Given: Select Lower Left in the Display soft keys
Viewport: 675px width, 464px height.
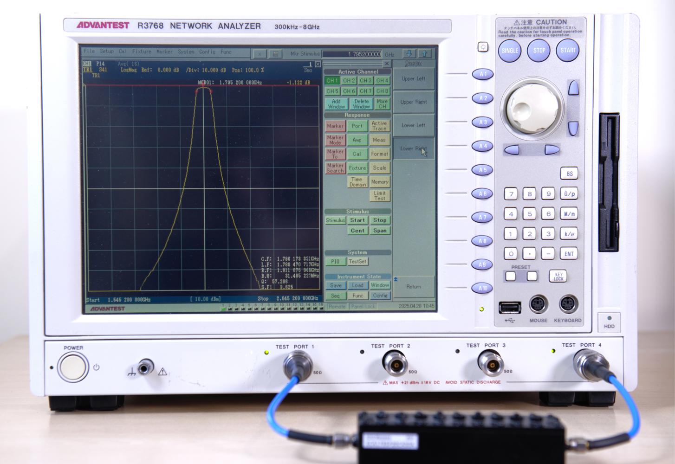Looking at the screenshot, I should (x=413, y=125).
